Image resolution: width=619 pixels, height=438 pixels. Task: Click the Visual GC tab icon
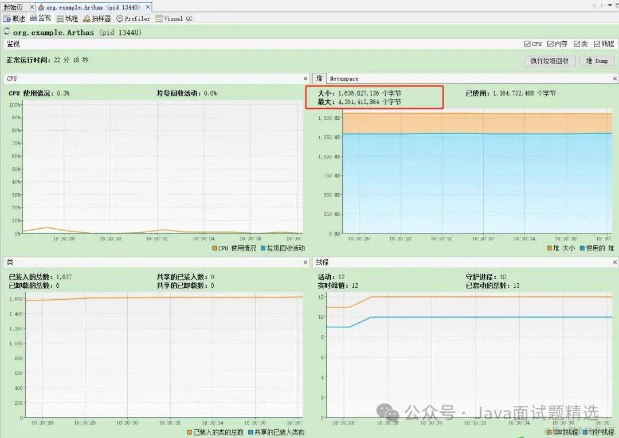click(x=159, y=18)
